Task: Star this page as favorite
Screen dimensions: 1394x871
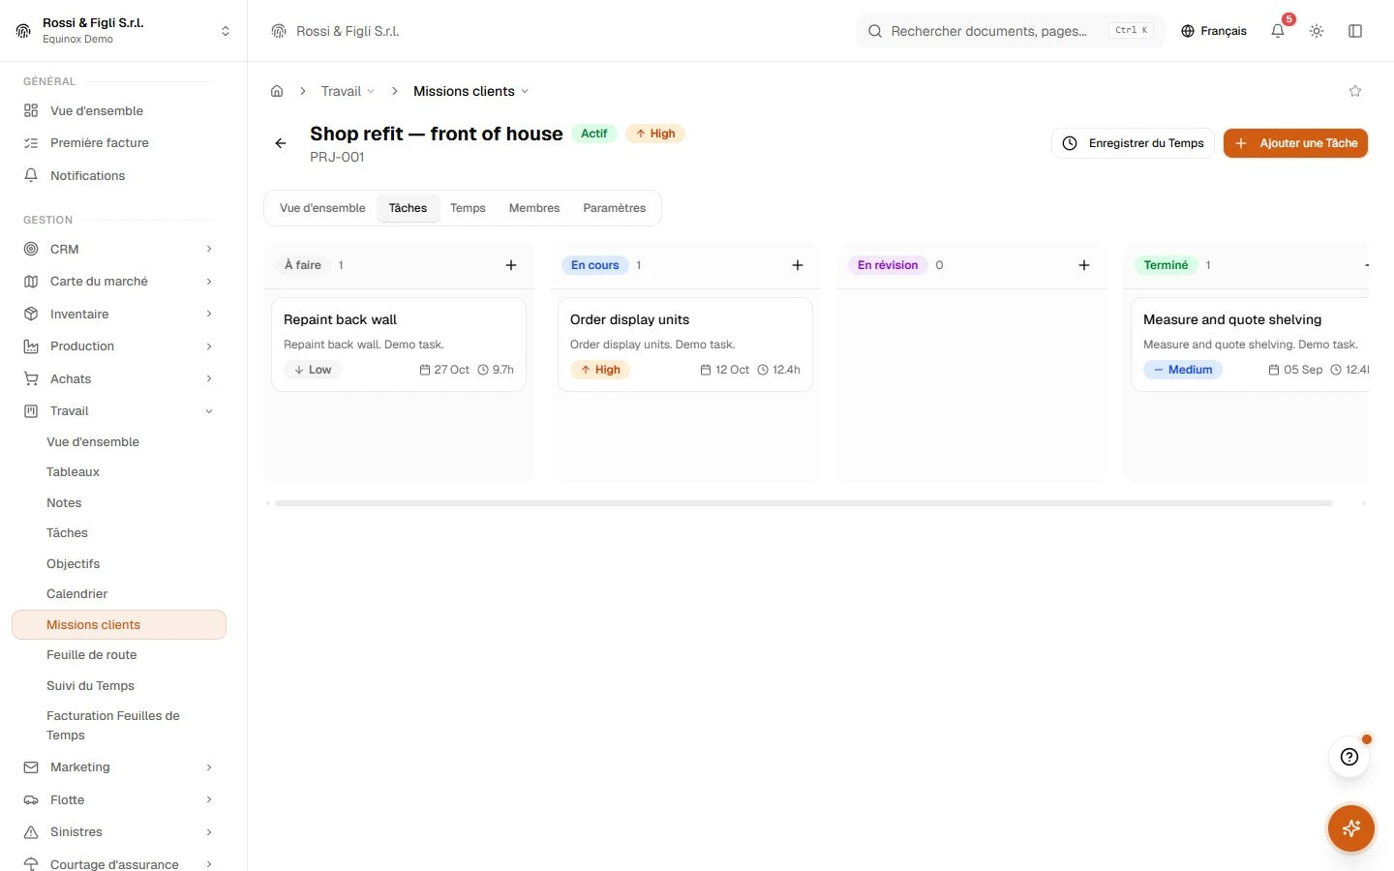Action: point(1355,91)
